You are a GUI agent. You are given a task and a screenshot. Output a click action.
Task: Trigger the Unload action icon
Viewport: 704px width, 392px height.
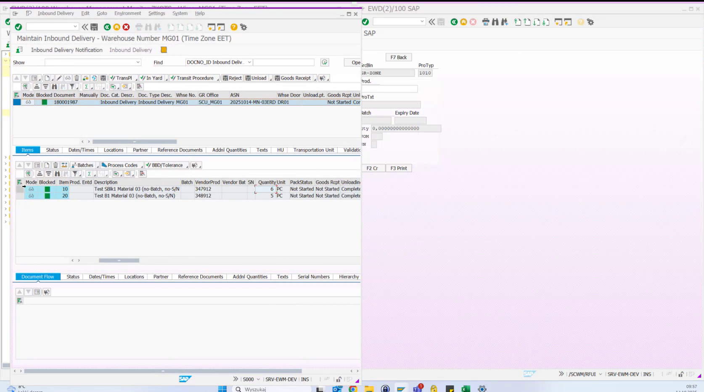point(257,78)
